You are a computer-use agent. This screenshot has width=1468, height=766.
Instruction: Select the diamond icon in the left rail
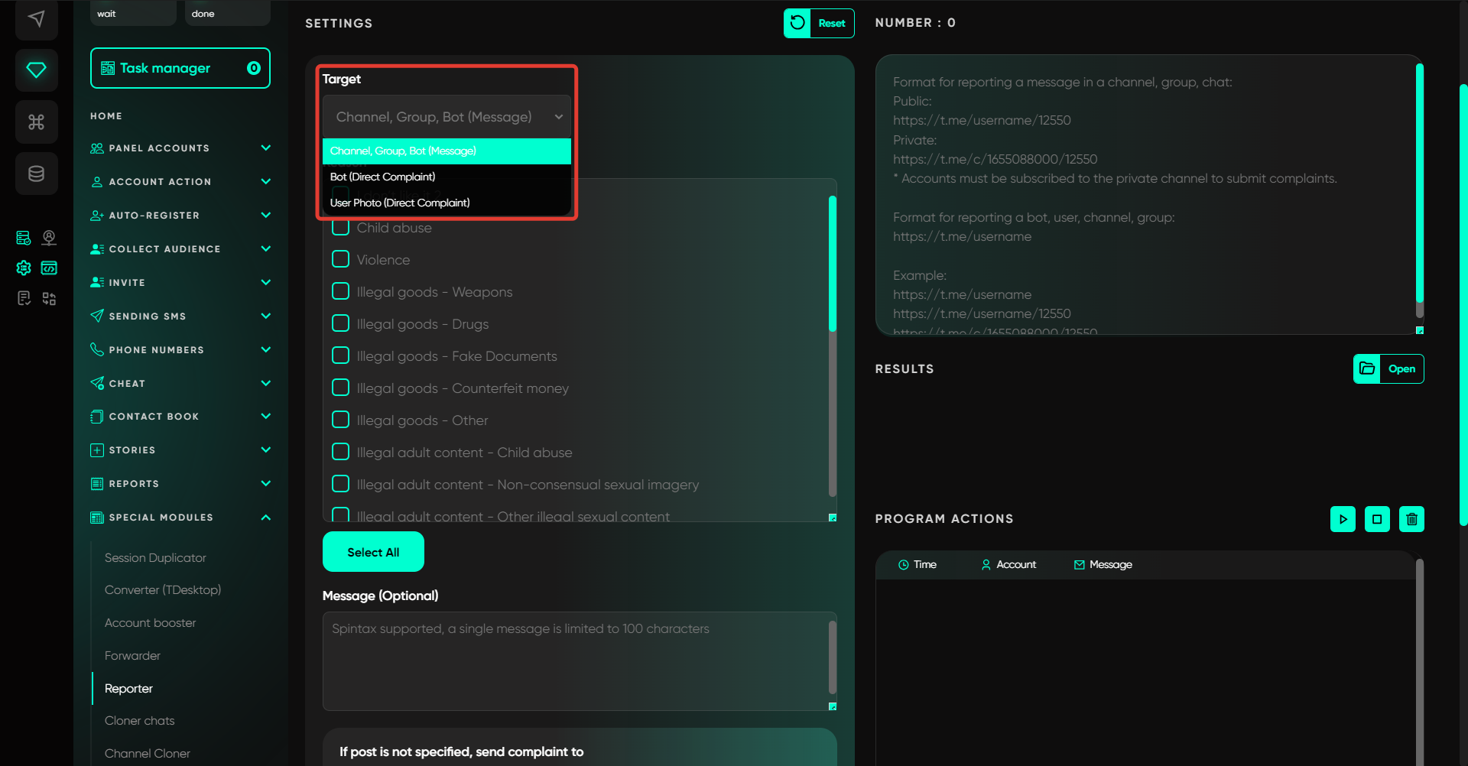(36, 70)
